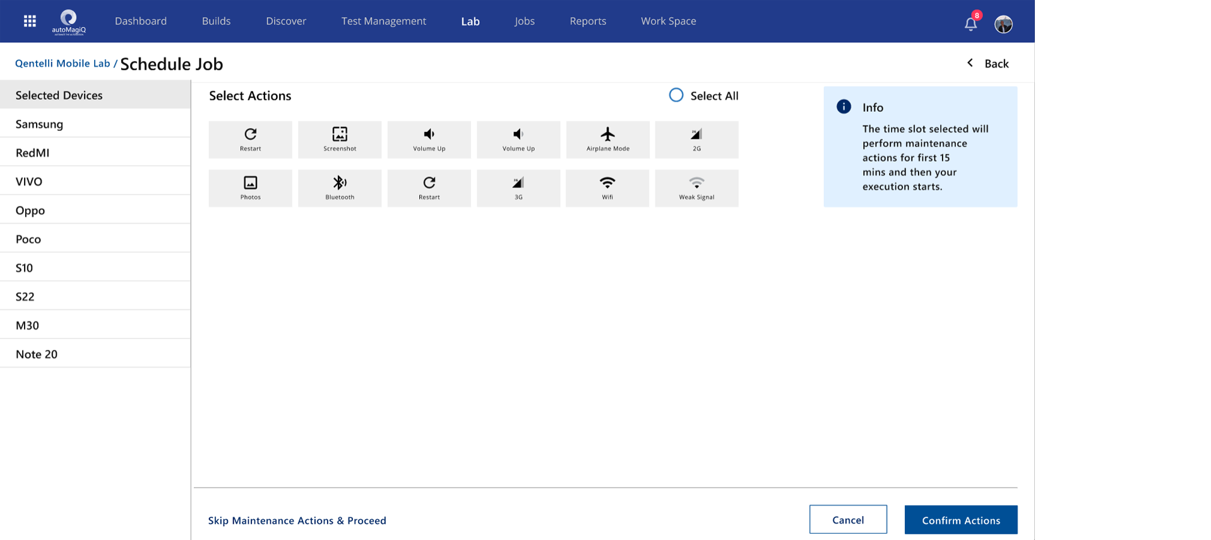
Task: Click the Qentelli Mobile Lab breadcrumb
Action: pos(63,63)
